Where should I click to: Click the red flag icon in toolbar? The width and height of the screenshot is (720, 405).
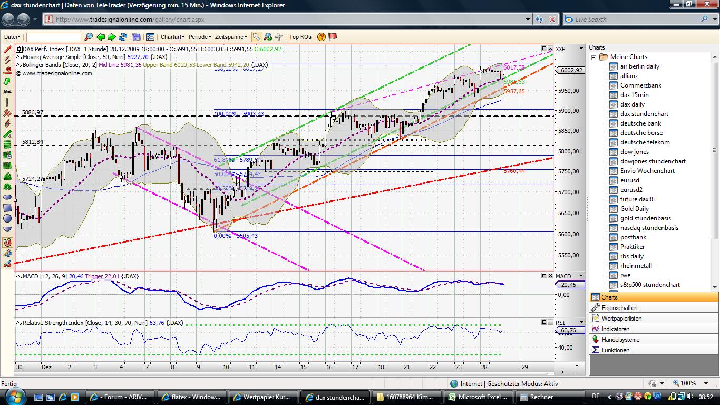(x=333, y=37)
